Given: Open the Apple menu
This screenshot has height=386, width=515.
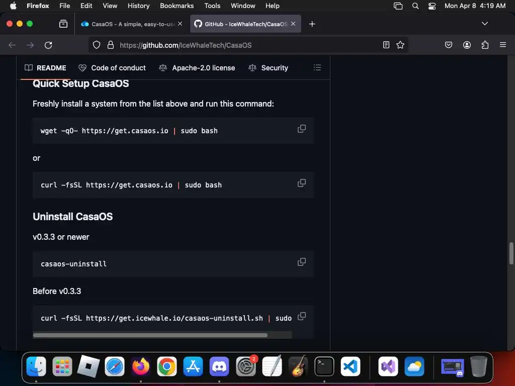Looking at the screenshot, I should (13, 6).
